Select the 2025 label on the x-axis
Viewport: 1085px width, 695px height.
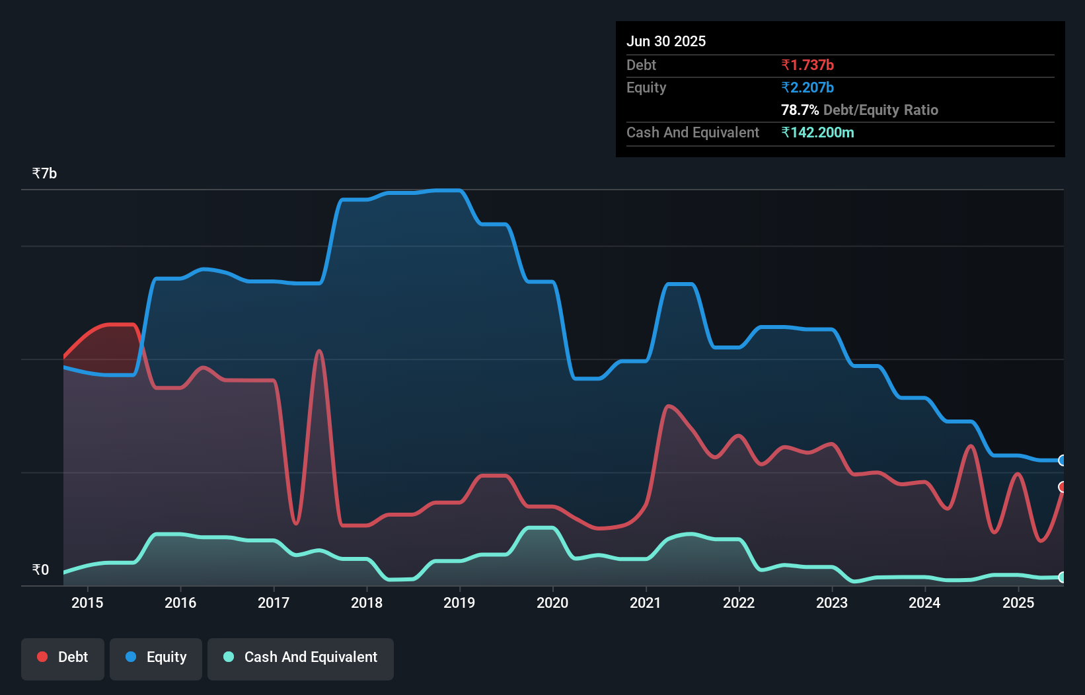tap(1018, 603)
